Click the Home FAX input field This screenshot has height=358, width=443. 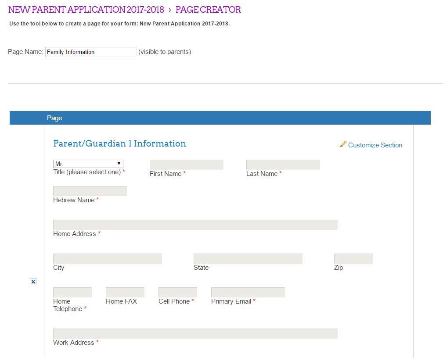tap(125, 293)
